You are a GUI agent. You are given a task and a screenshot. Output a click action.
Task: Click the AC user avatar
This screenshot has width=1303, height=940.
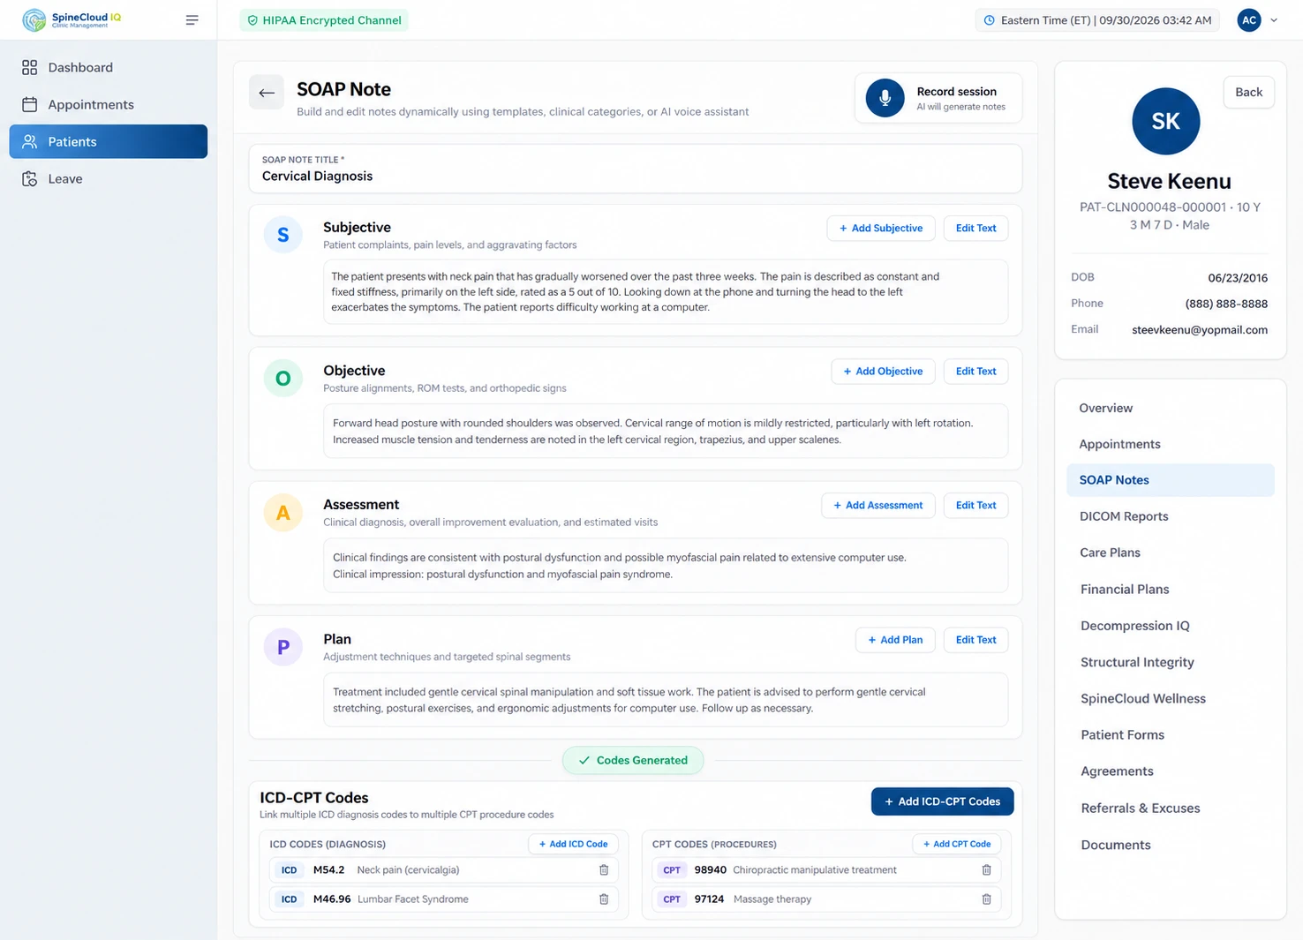coord(1249,20)
